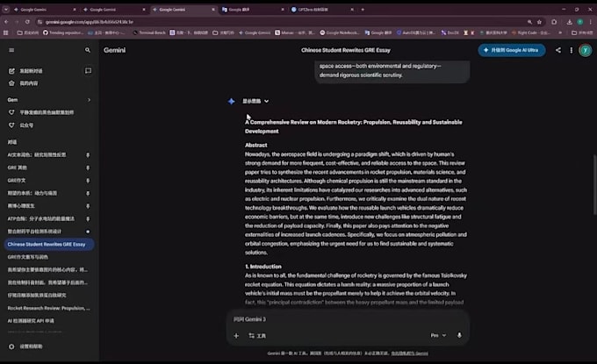The height and width of the screenshot is (364, 597).
Task: Open a new browser tab
Action: (x=363, y=10)
